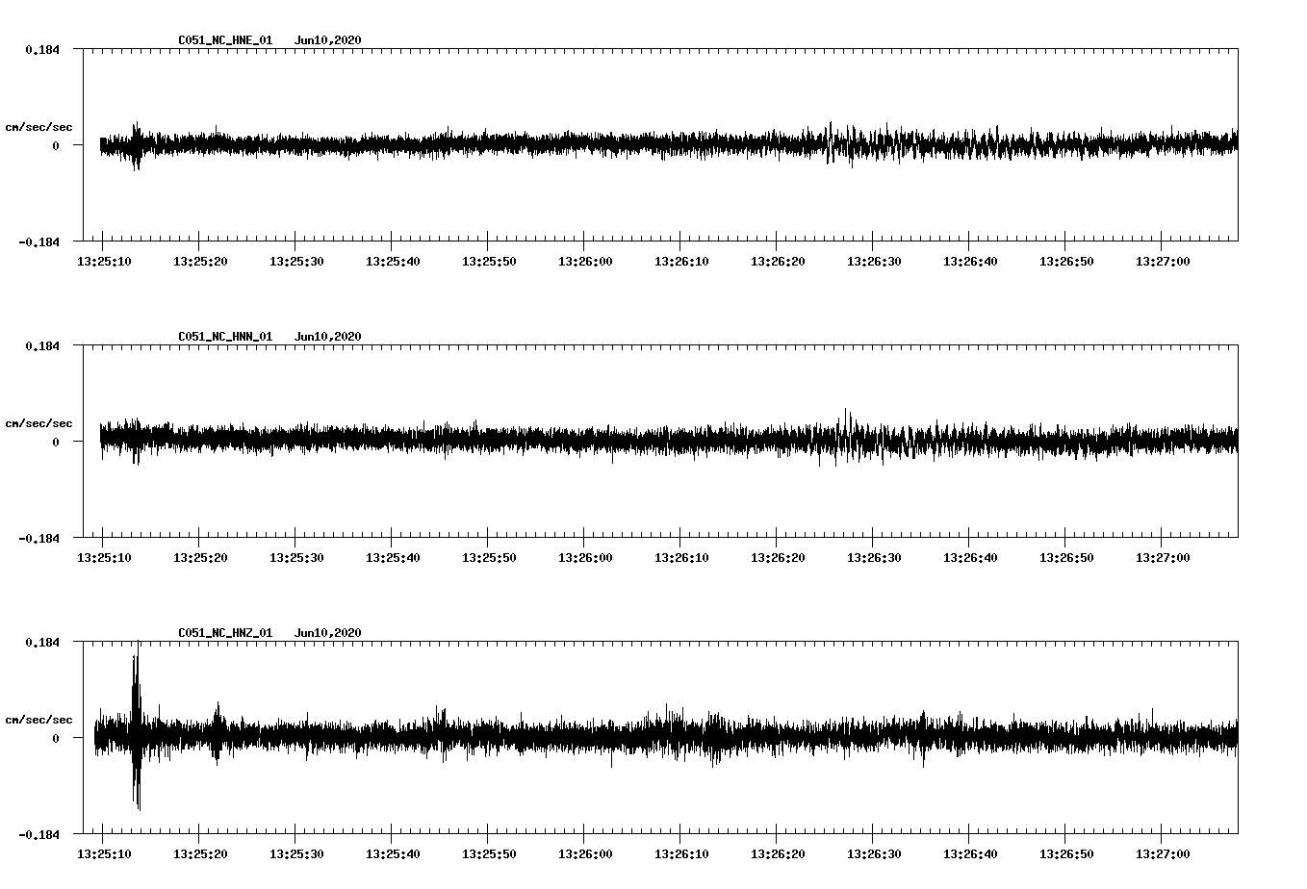Click the 13:27:00 time label under HNE plot
This screenshot has width=1307, height=889.
pyautogui.click(x=1162, y=262)
